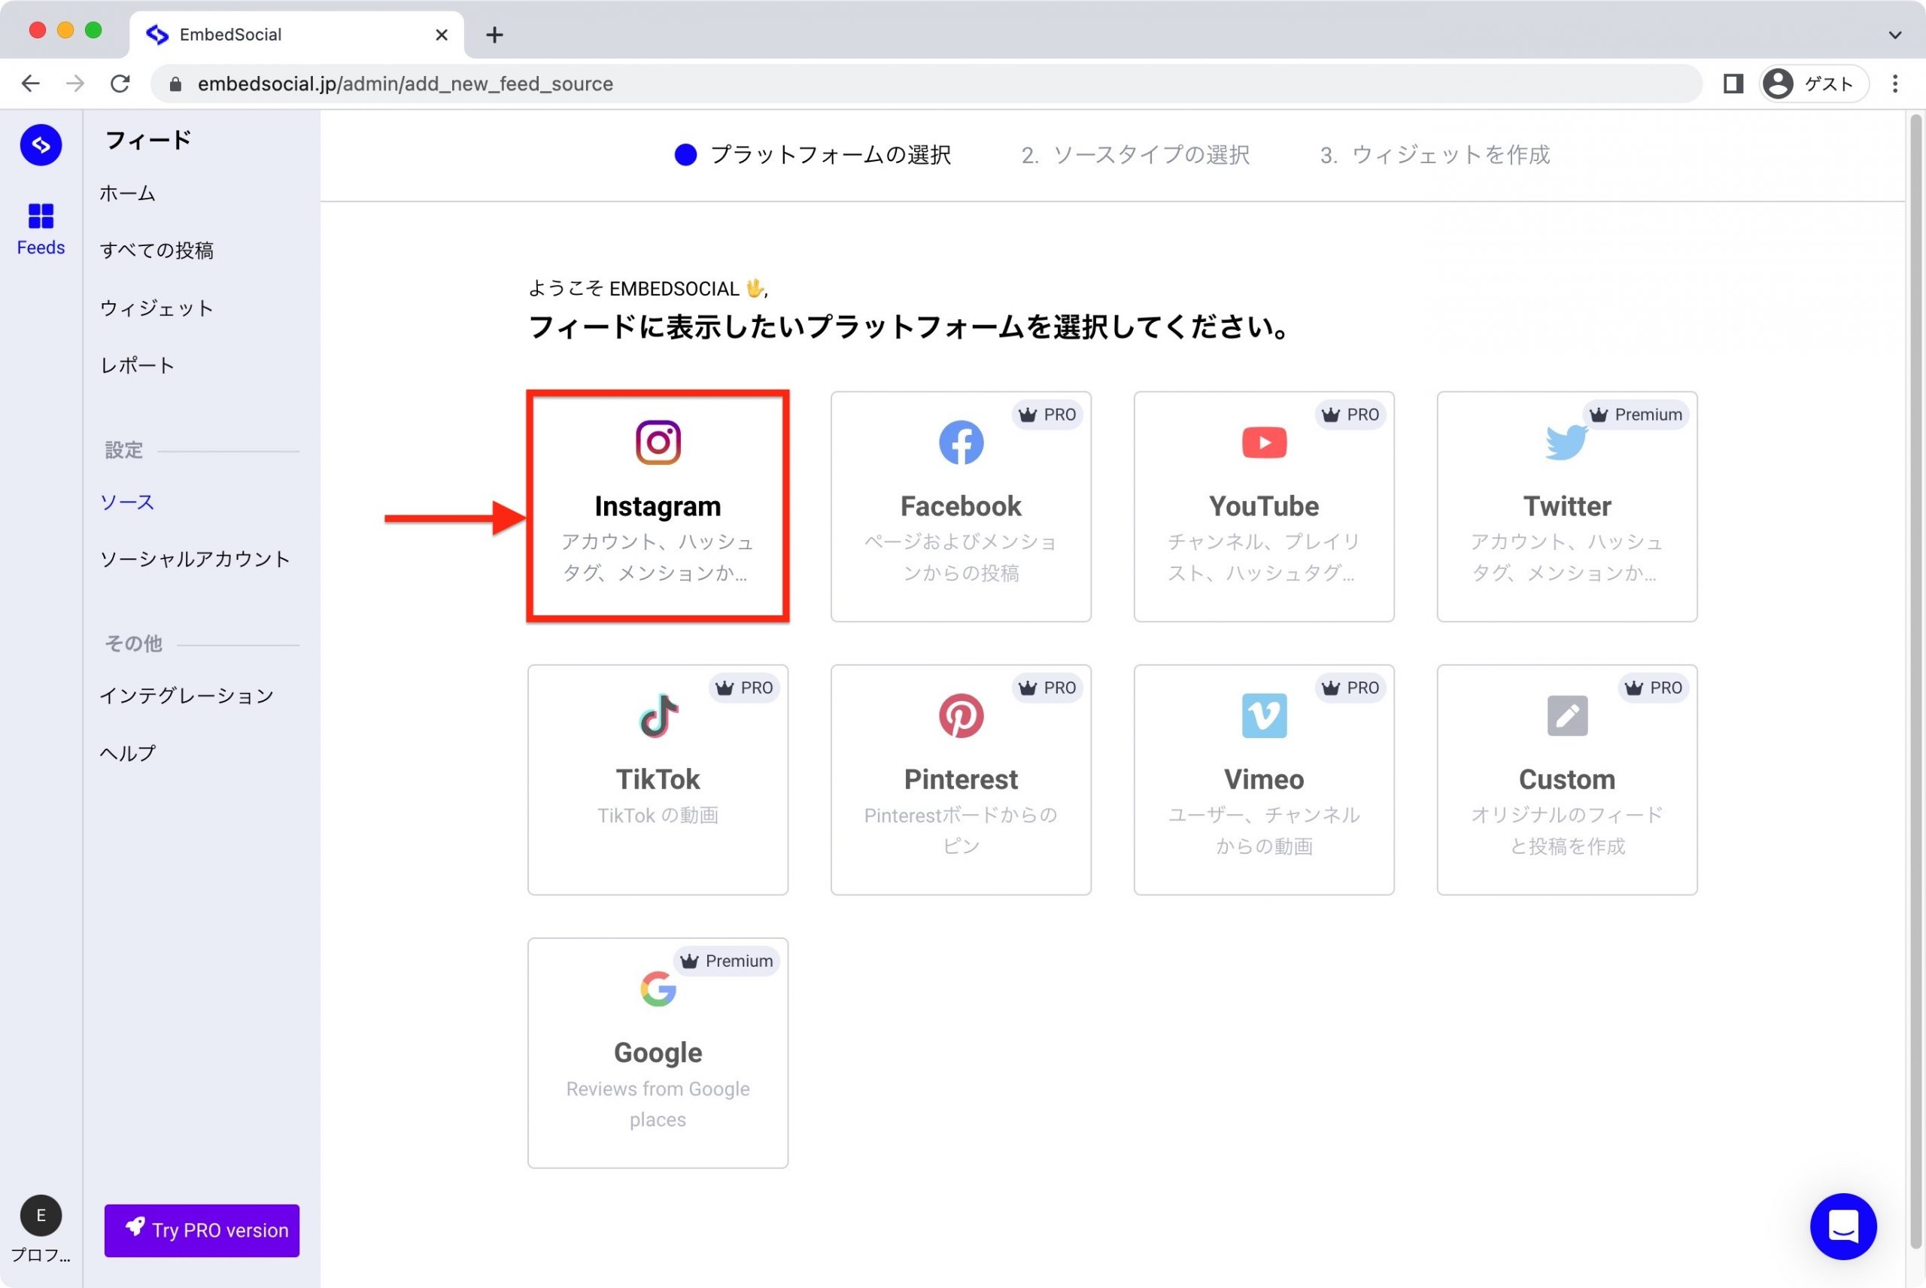The height and width of the screenshot is (1288, 1926).
Task: Open the chat support bubble
Action: (x=1842, y=1226)
